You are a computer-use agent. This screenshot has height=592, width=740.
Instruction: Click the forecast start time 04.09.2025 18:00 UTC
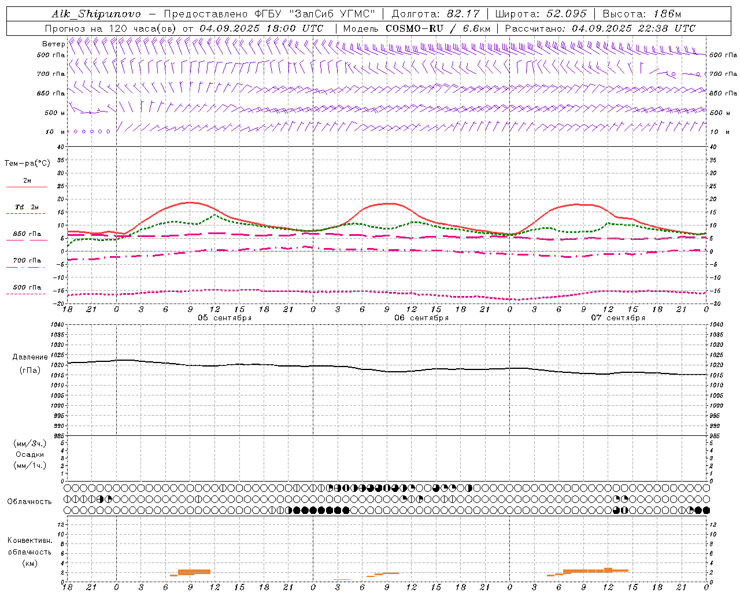coord(261,28)
